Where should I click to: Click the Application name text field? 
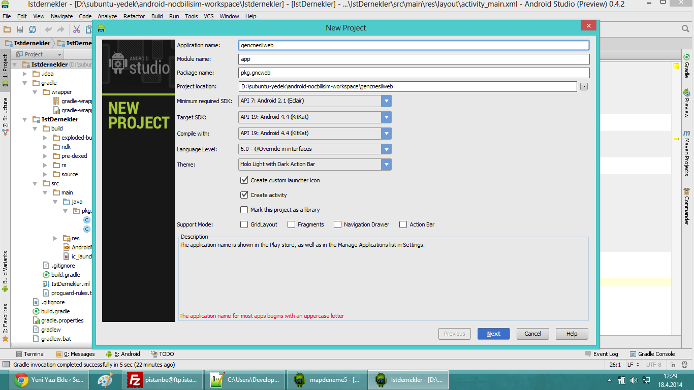pyautogui.click(x=414, y=45)
